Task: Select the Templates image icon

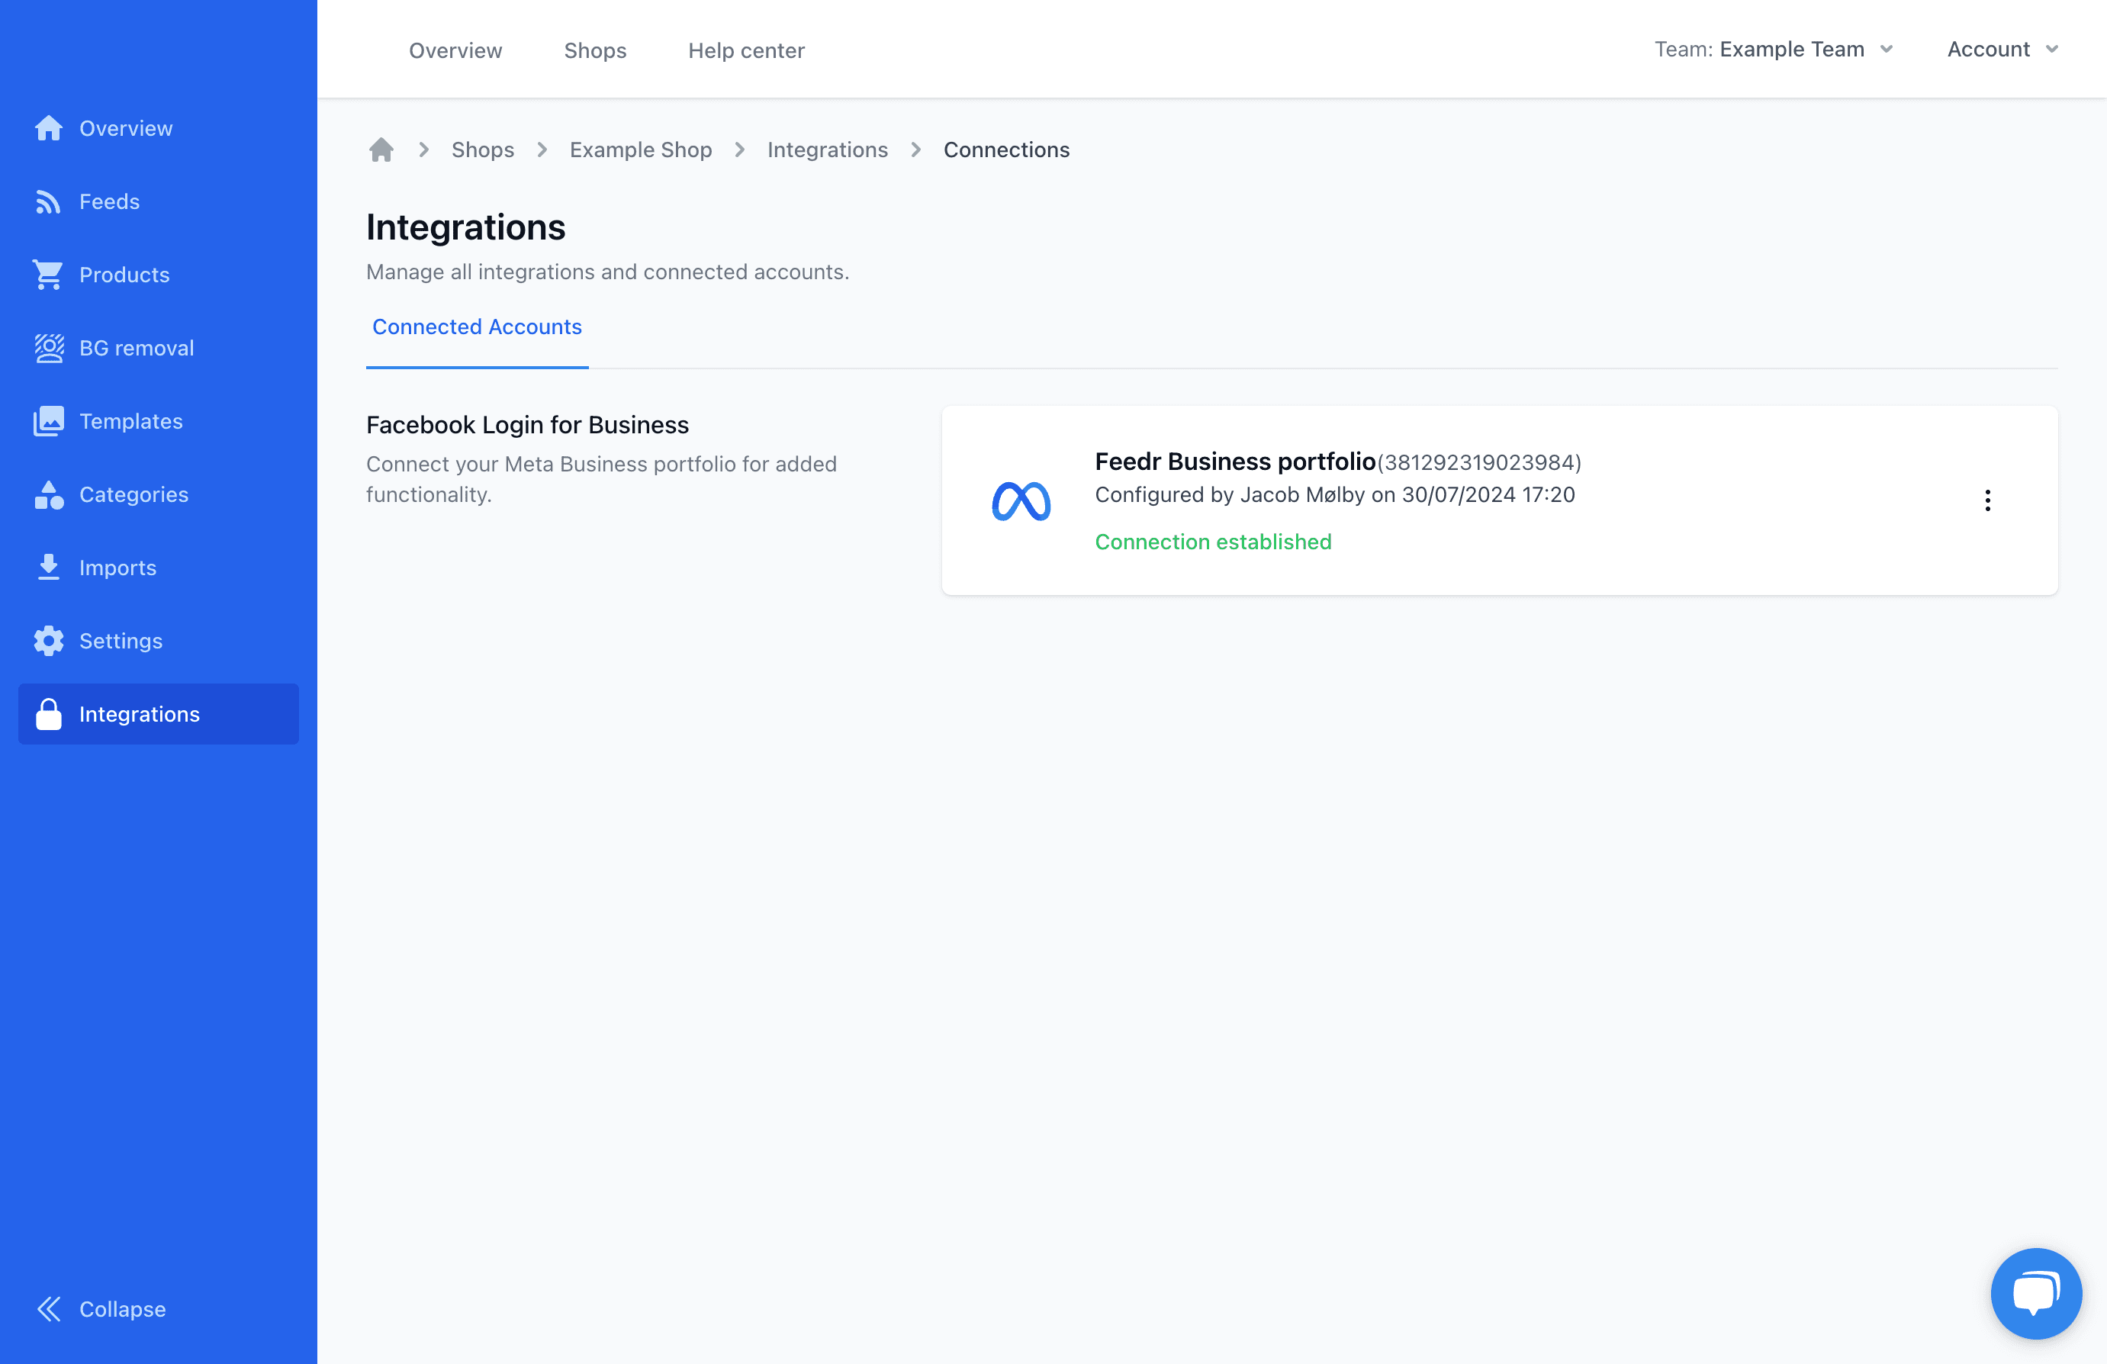Action: (x=49, y=420)
